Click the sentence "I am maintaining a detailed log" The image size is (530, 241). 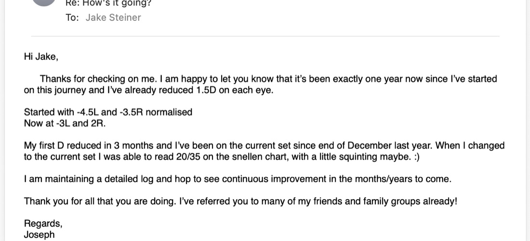pyautogui.click(x=90, y=179)
